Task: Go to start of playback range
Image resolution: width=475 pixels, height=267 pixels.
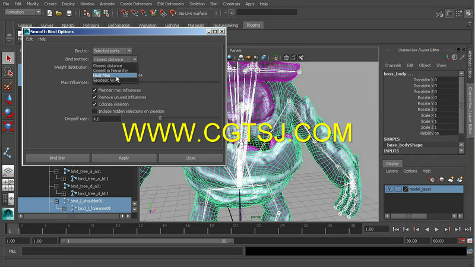Action: 395,230
